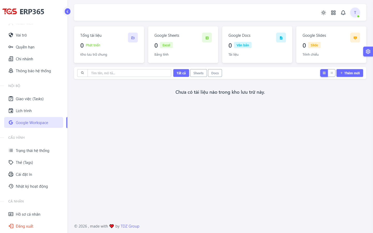The image size is (373, 233).
Task: Open Hồ sơ cá nhân menu item
Action: [x=34, y=214]
